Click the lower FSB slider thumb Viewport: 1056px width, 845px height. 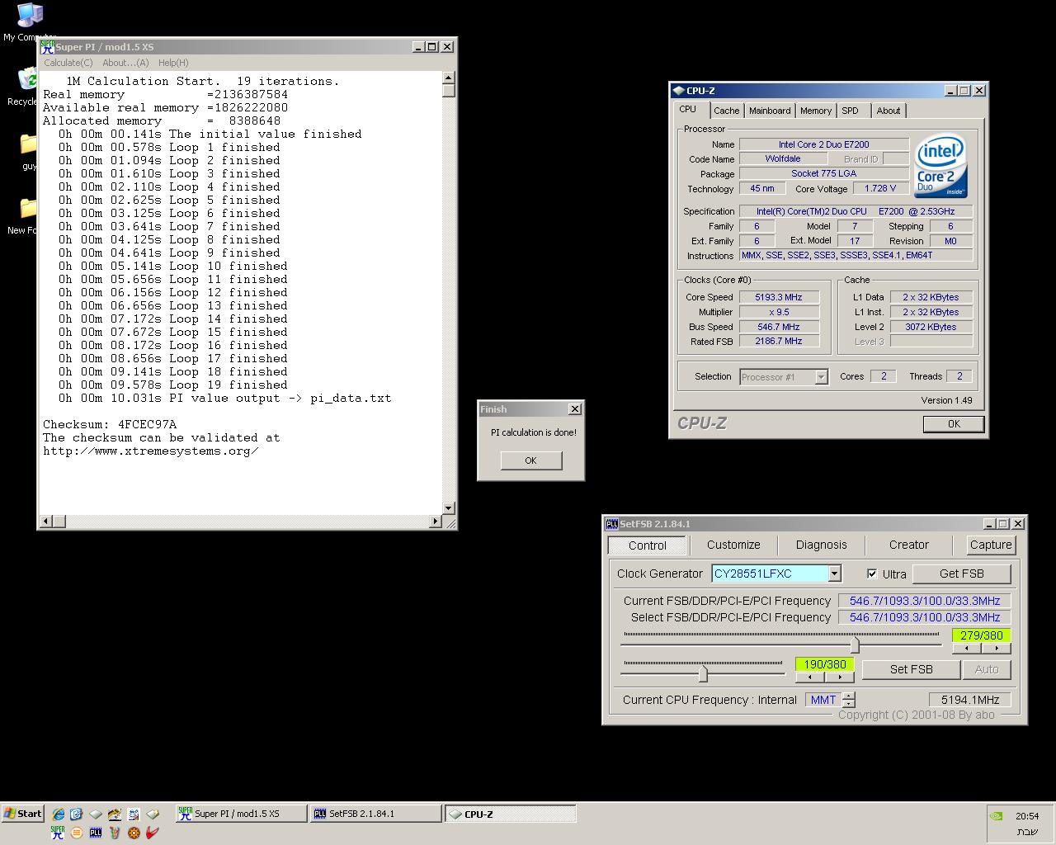pos(703,673)
